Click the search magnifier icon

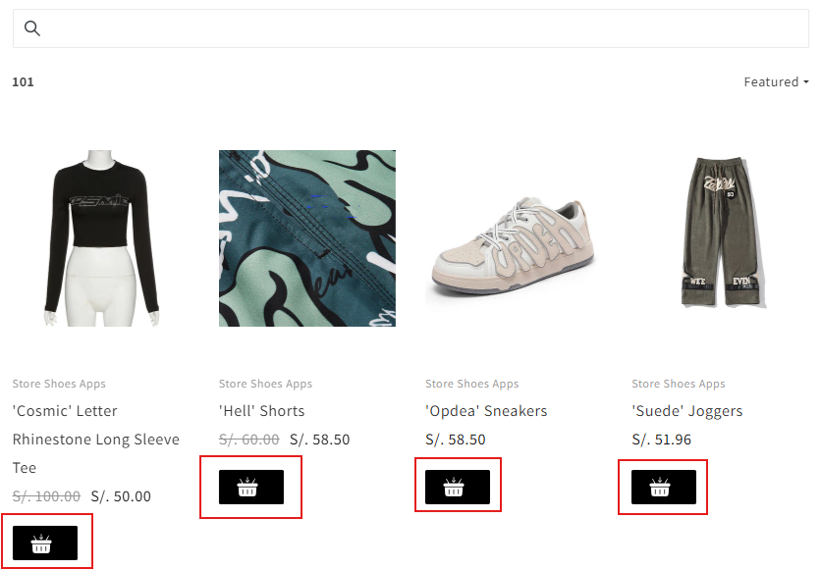[32, 28]
